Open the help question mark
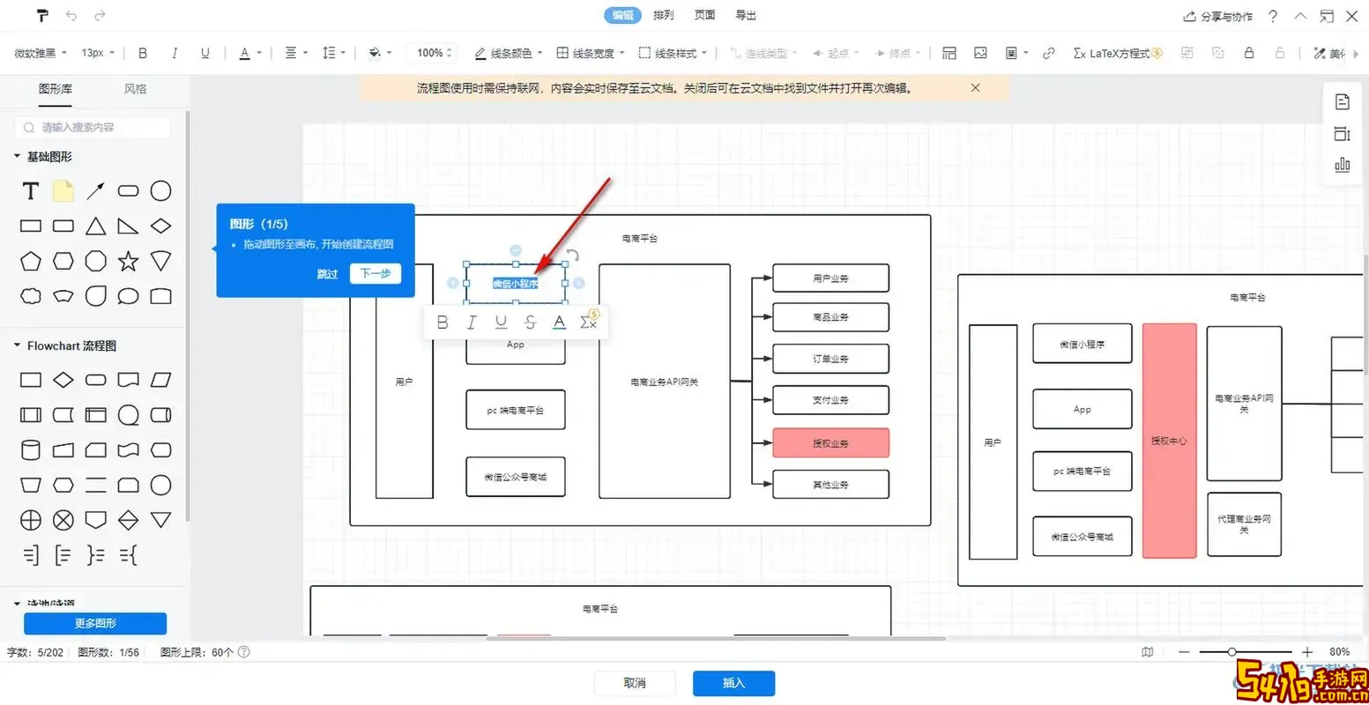 coord(1273,16)
